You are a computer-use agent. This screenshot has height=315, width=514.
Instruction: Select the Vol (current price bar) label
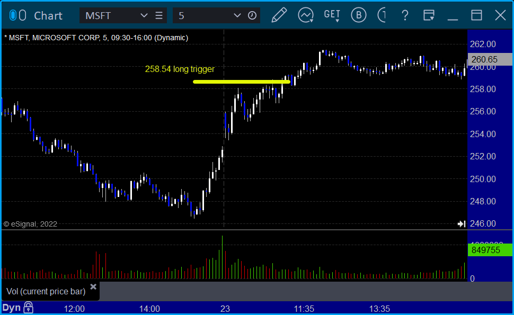coord(46,291)
